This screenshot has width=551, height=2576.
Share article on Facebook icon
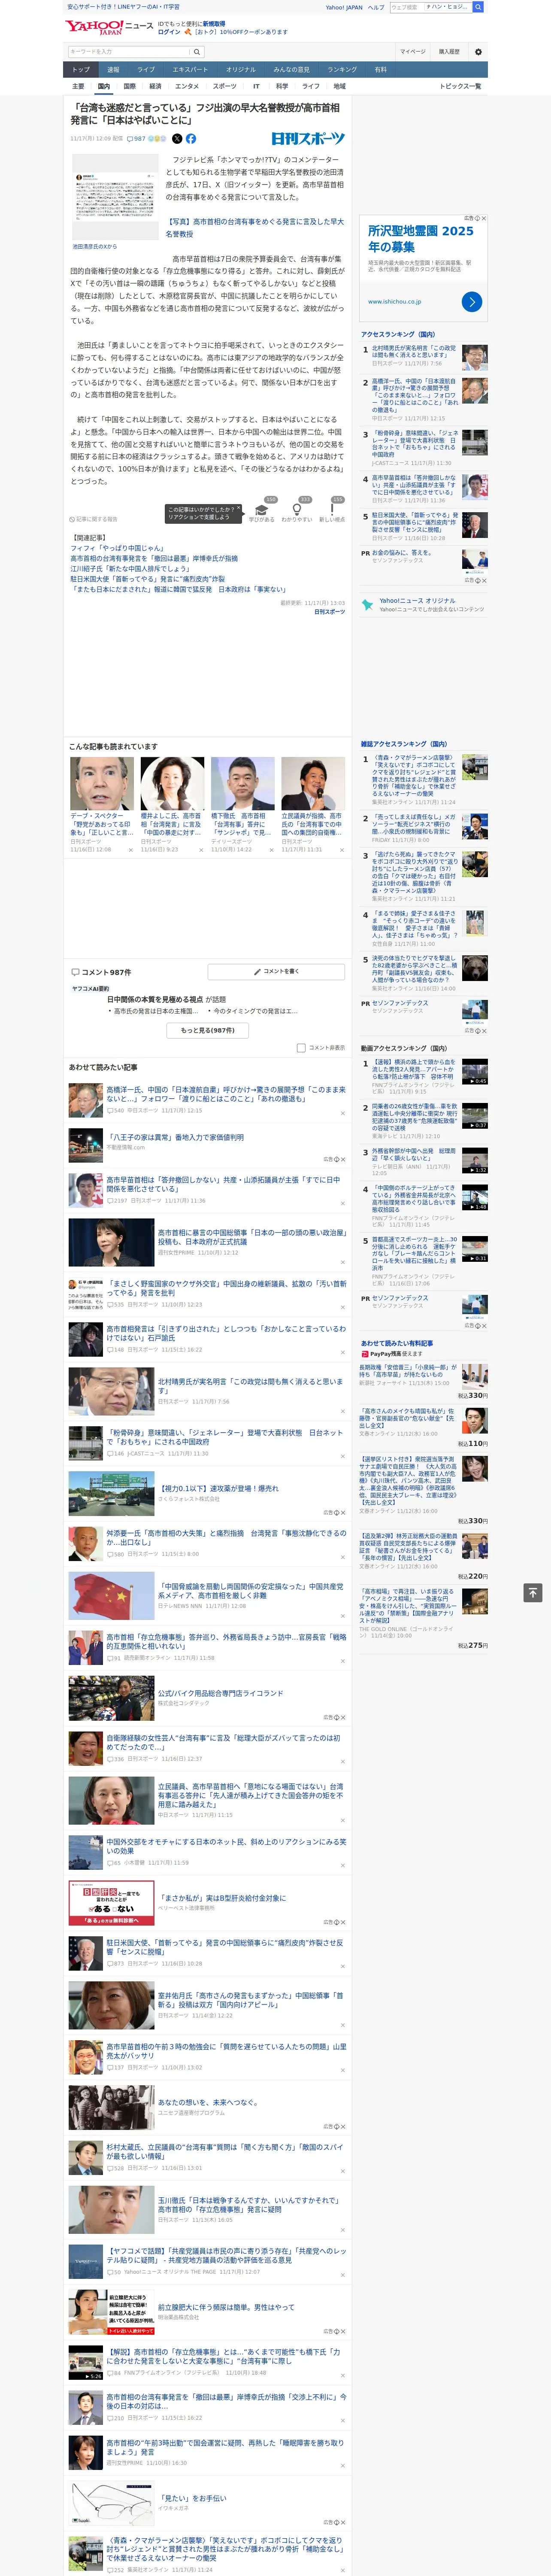tap(190, 139)
